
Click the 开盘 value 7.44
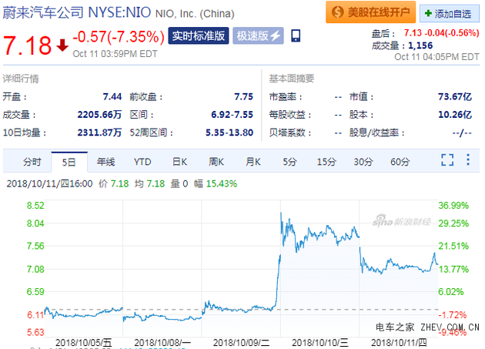coord(112,96)
